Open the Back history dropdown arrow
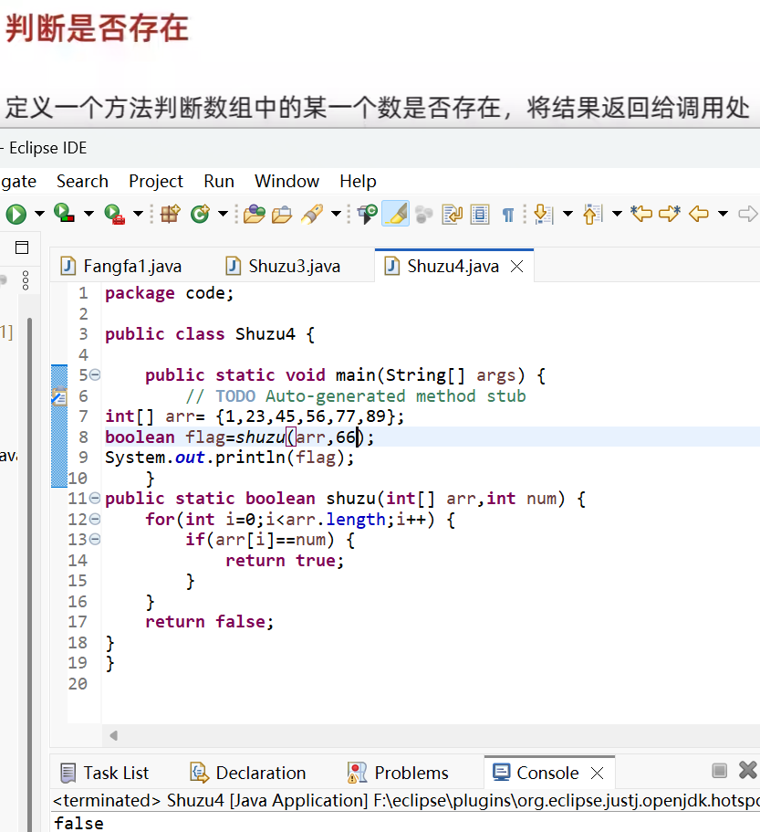The image size is (760, 832). (723, 215)
